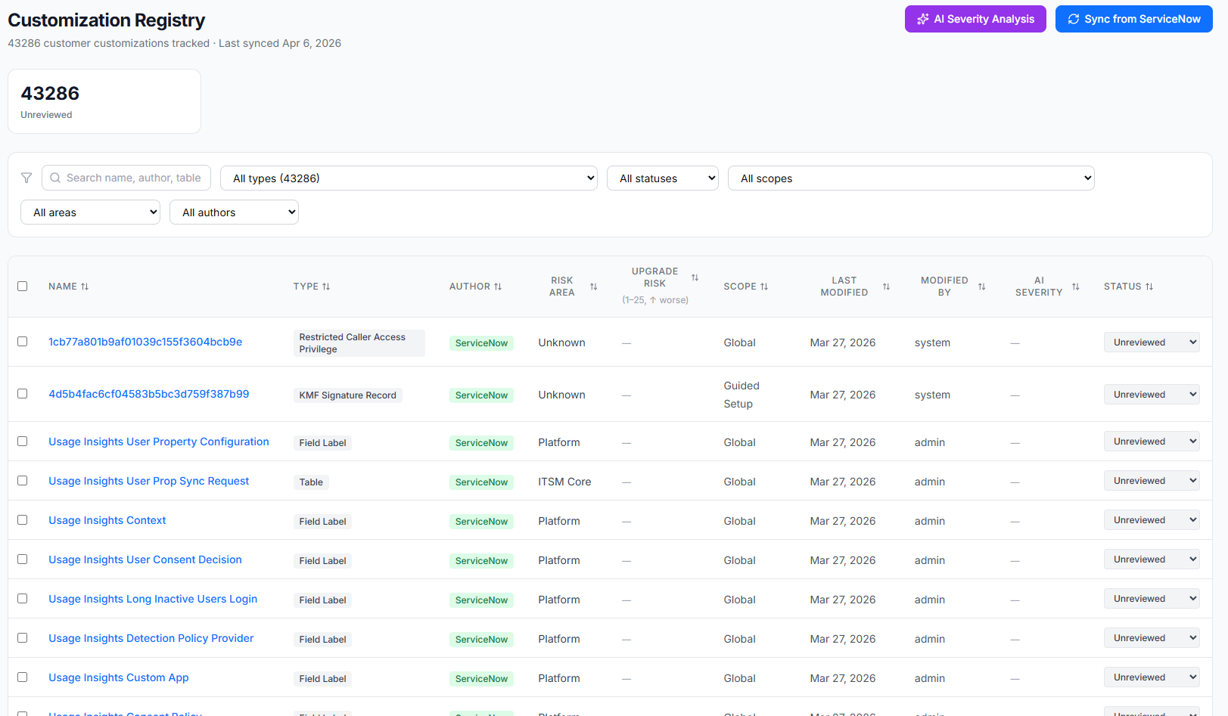Image resolution: width=1228 pixels, height=716 pixels.
Task: Click the filter funnel icon
Action: [x=26, y=178]
